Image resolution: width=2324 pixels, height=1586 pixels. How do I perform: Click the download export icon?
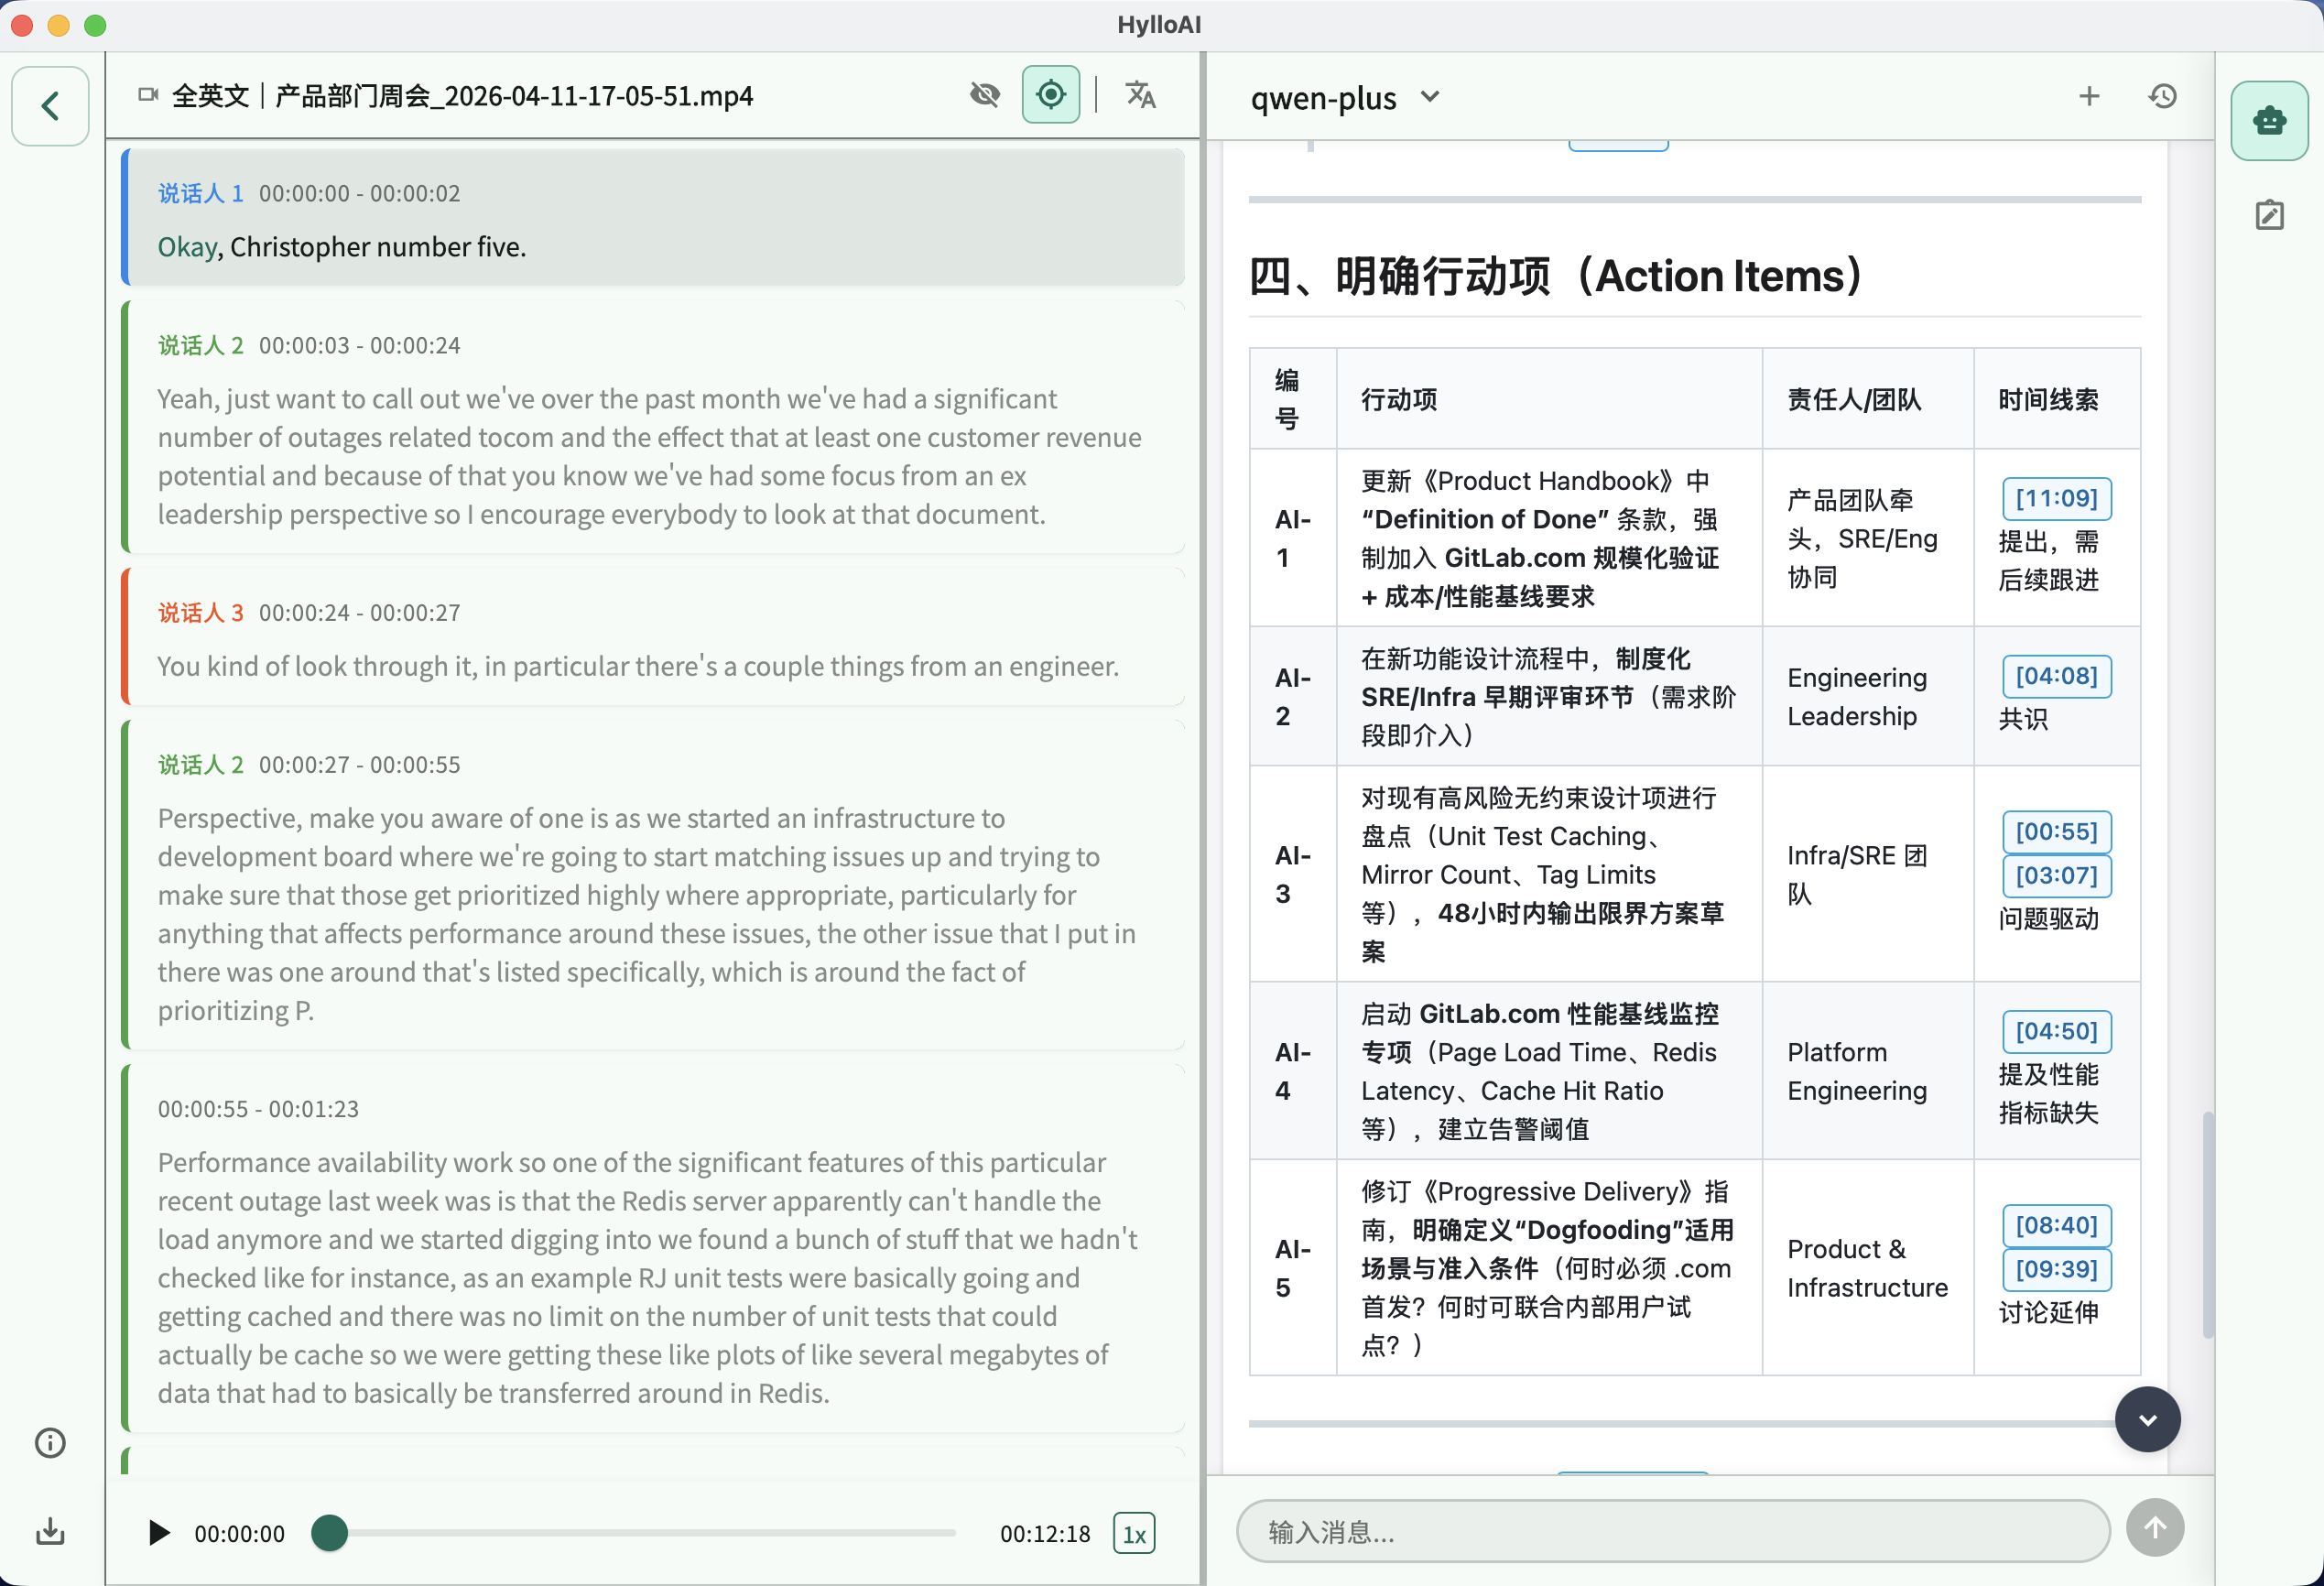click(50, 1531)
